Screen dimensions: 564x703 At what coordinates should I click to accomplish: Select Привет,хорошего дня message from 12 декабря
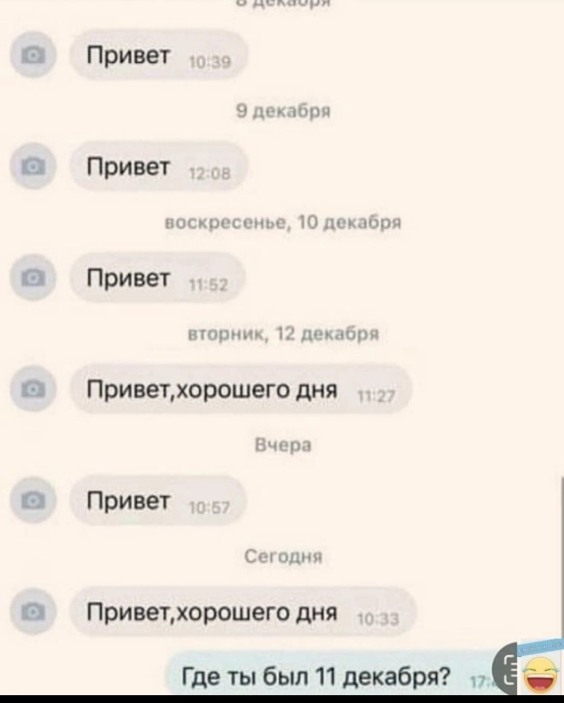pyautogui.click(x=240, y=390)
